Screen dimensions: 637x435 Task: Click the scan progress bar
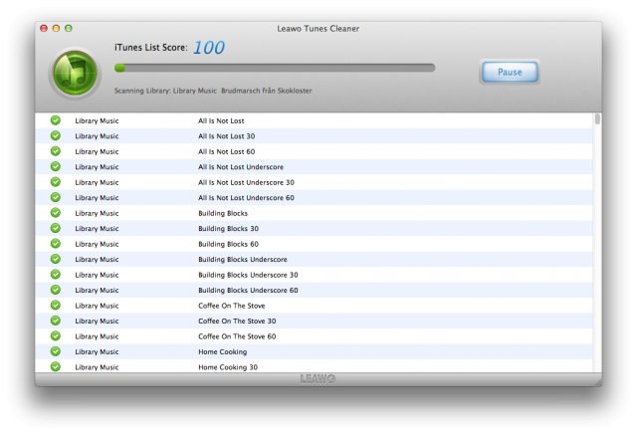[x=275, y=68]
